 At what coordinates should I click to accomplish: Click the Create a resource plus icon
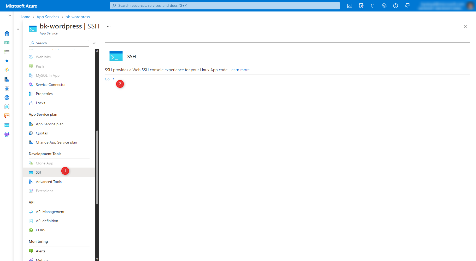point(7,24)
